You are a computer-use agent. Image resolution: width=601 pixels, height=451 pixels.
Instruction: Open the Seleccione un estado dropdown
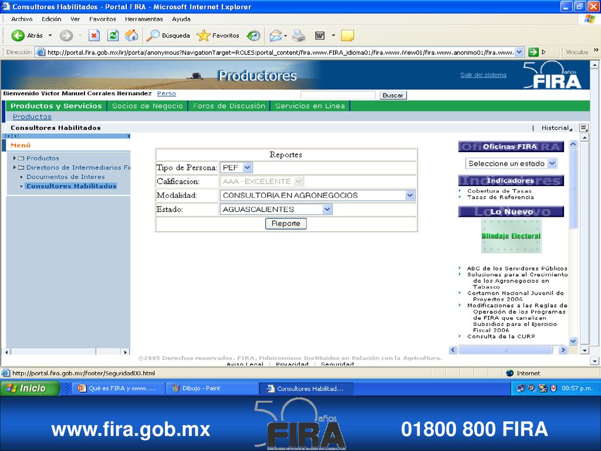point(552,163)
